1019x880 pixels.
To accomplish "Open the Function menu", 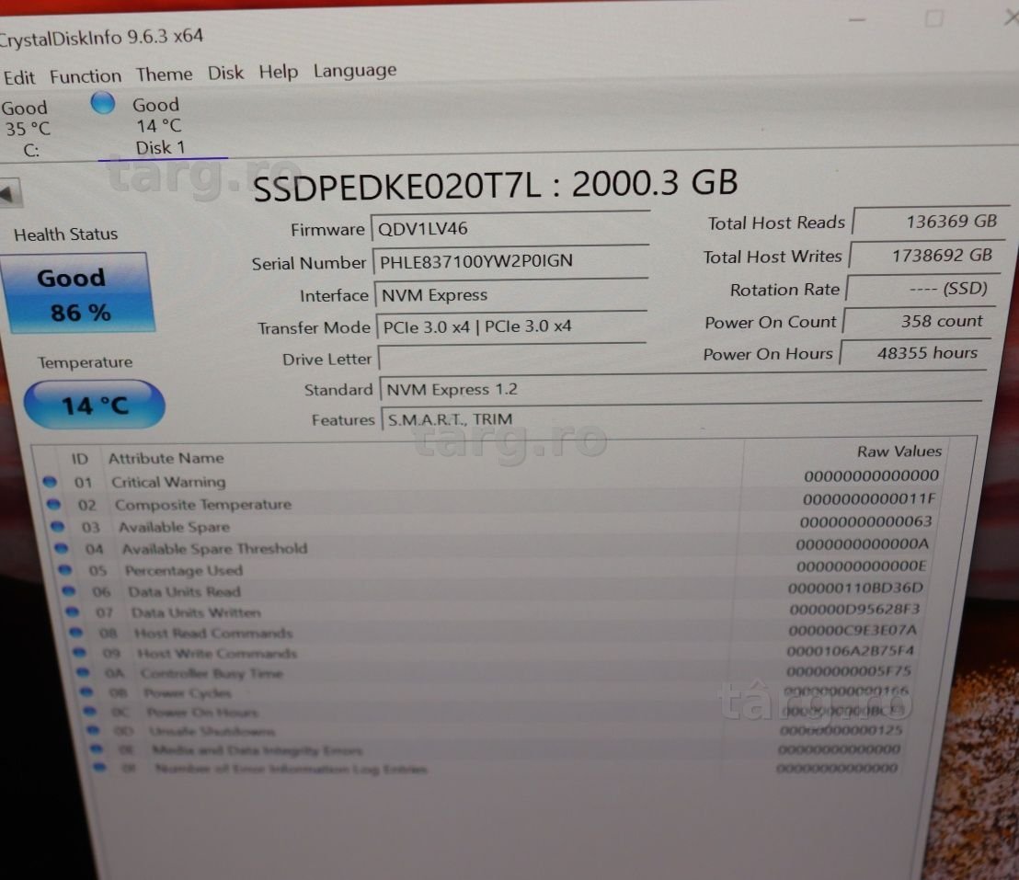I will click(86, 76).
